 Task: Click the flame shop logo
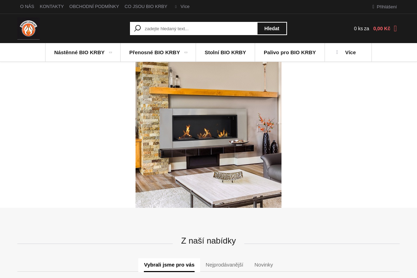(28, 28)
